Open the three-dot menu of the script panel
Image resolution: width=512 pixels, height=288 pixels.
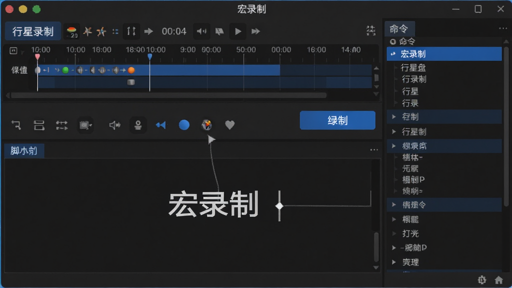[x=374, y=150]
